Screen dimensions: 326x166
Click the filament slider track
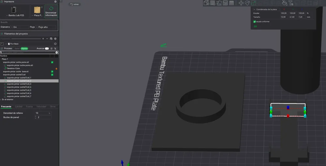[26, 39]
